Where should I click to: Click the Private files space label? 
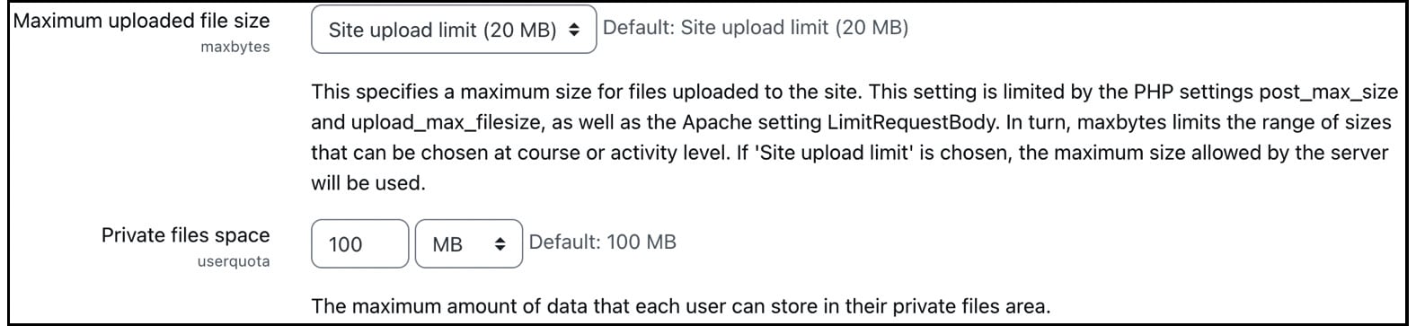[x=186, y=235]
